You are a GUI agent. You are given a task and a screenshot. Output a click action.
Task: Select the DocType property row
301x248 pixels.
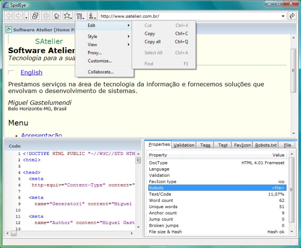(x=217, y=163)
